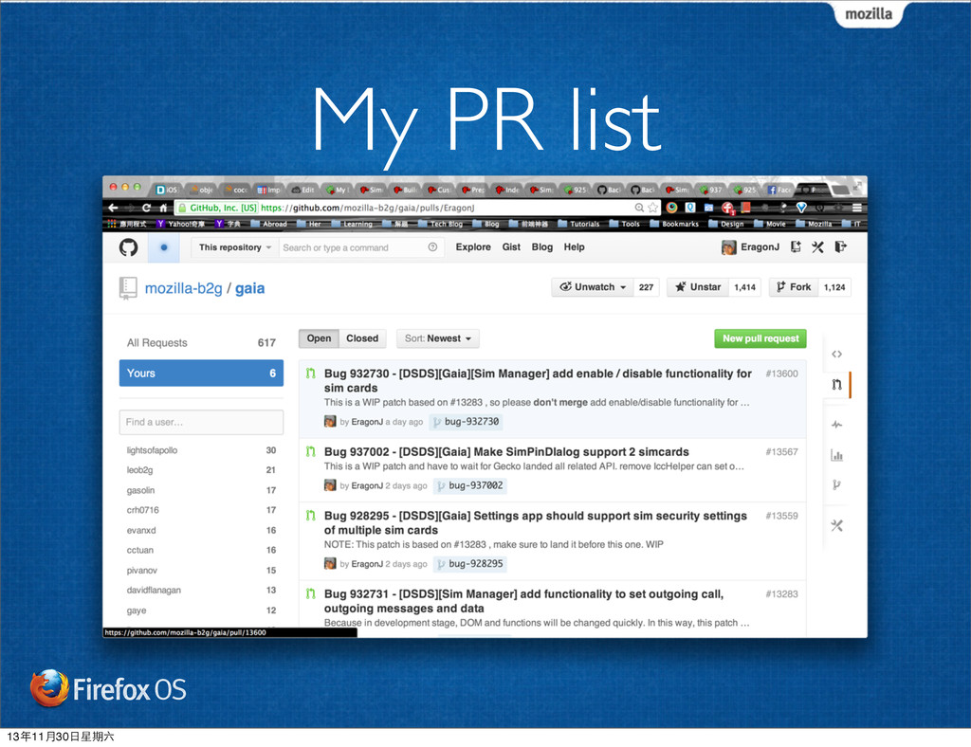Open pull request Bug 932730 title
This screenshot has height=747, width=971.
(x=538, y=381)
